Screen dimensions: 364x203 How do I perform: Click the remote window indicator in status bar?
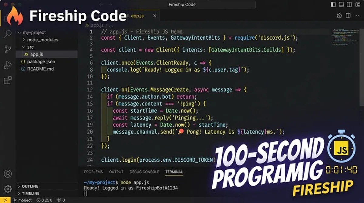5,200
